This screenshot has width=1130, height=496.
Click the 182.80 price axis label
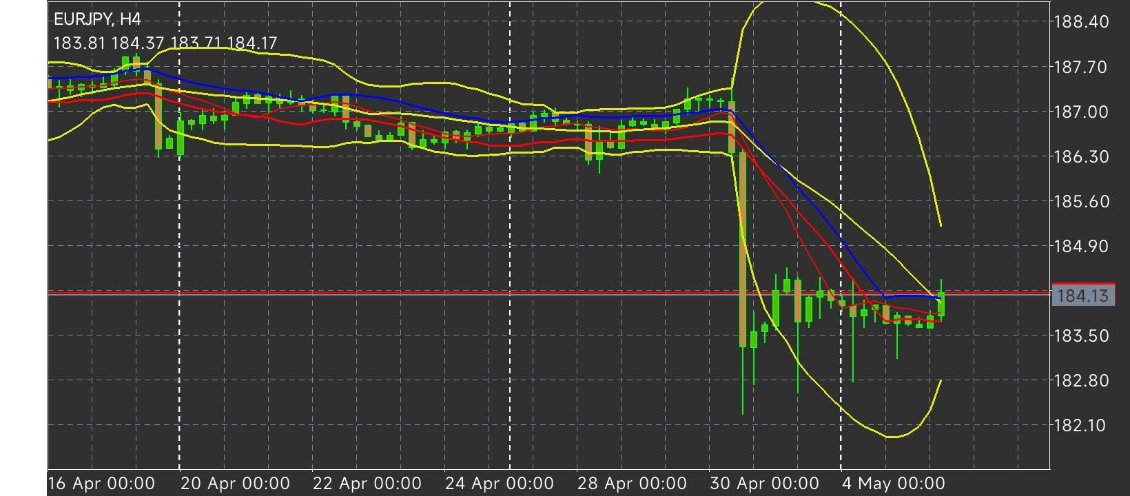pyautogui.click(x=1082, y=380)
